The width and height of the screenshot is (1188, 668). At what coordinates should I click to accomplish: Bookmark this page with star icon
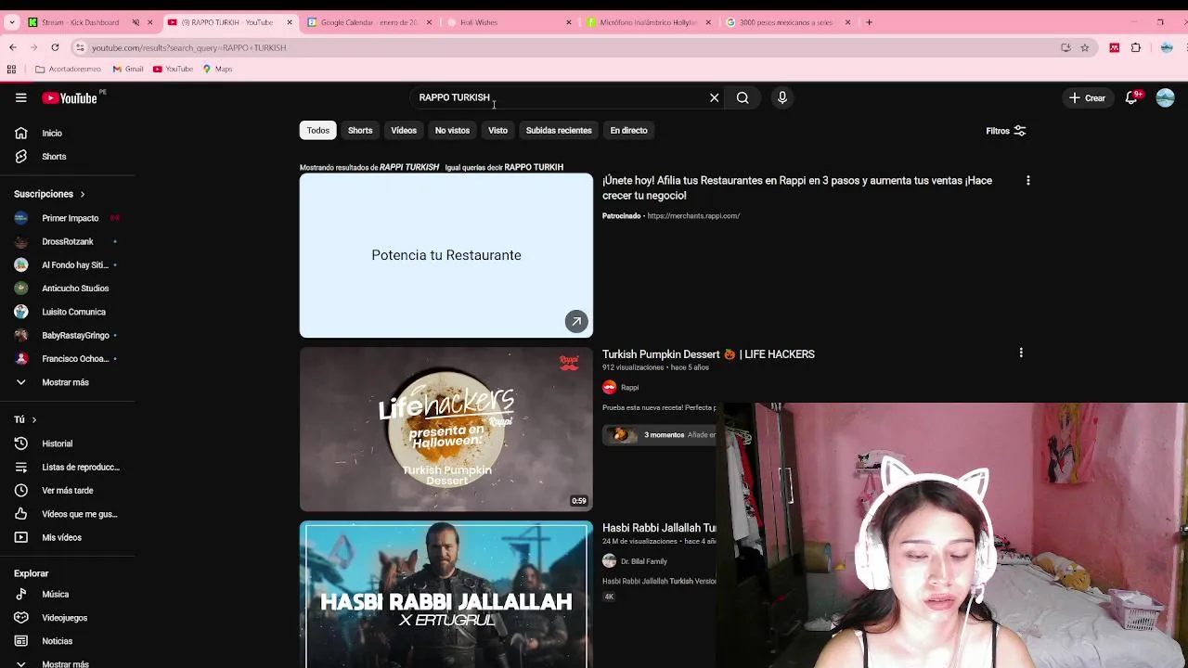[1084, 47]
